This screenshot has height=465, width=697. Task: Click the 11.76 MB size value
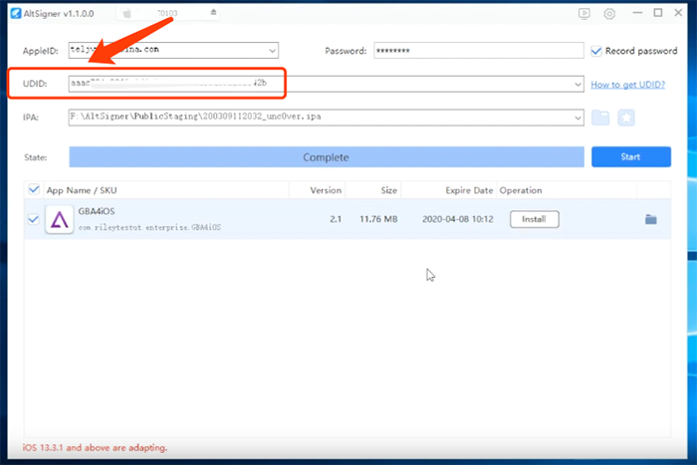[378, 219]
